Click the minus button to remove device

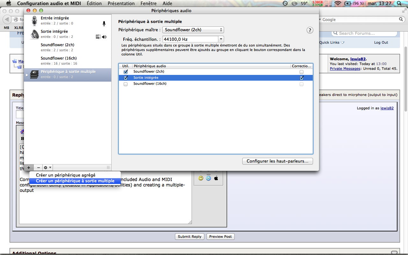point(38,167)
